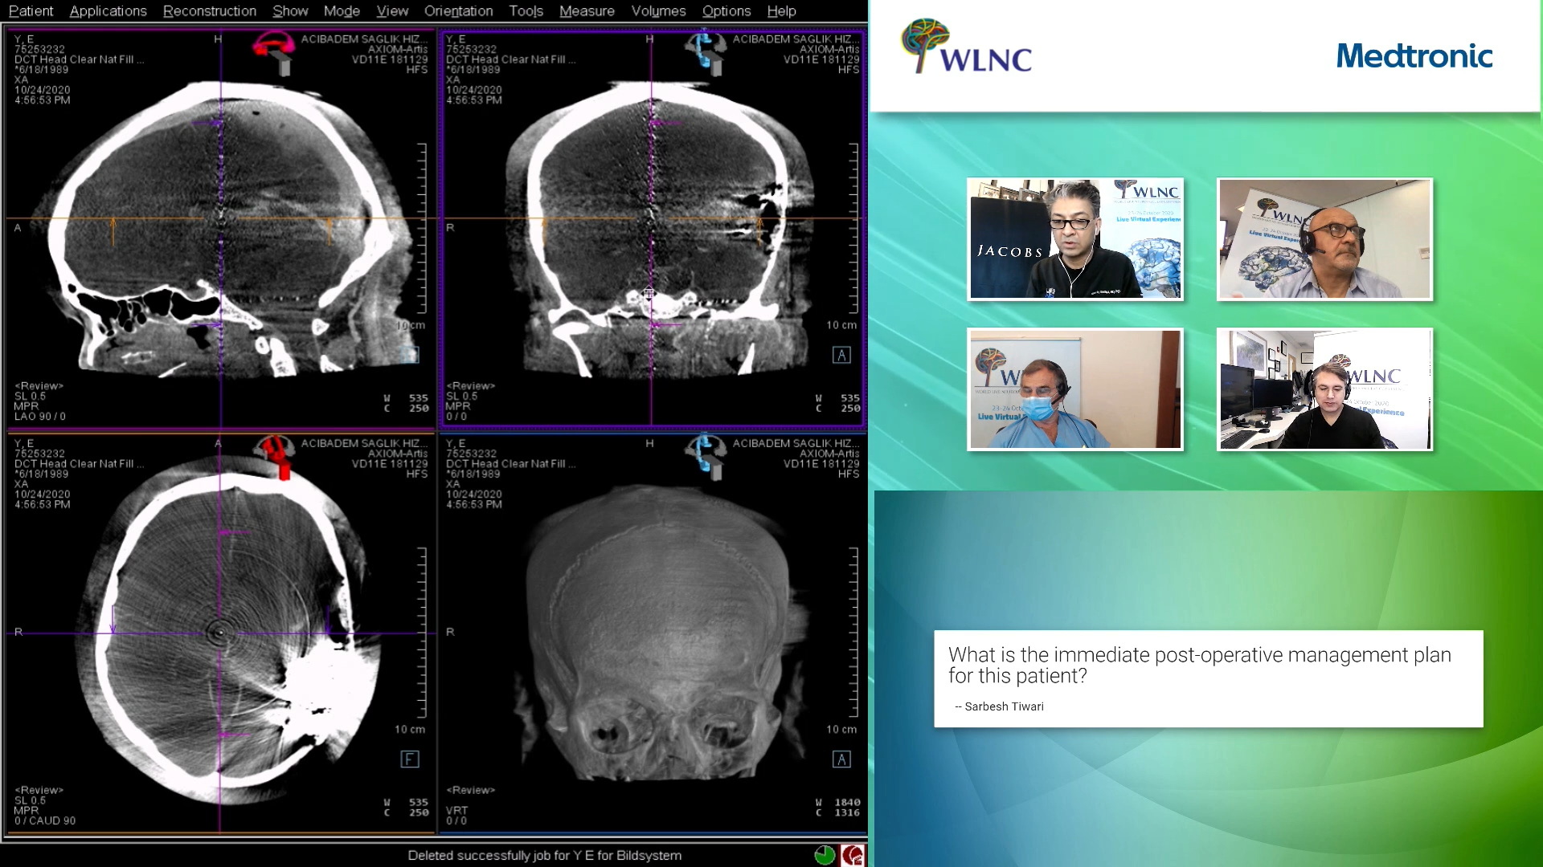
Task: Click the 'A' orientation box in VRT view
Action: 841,759
